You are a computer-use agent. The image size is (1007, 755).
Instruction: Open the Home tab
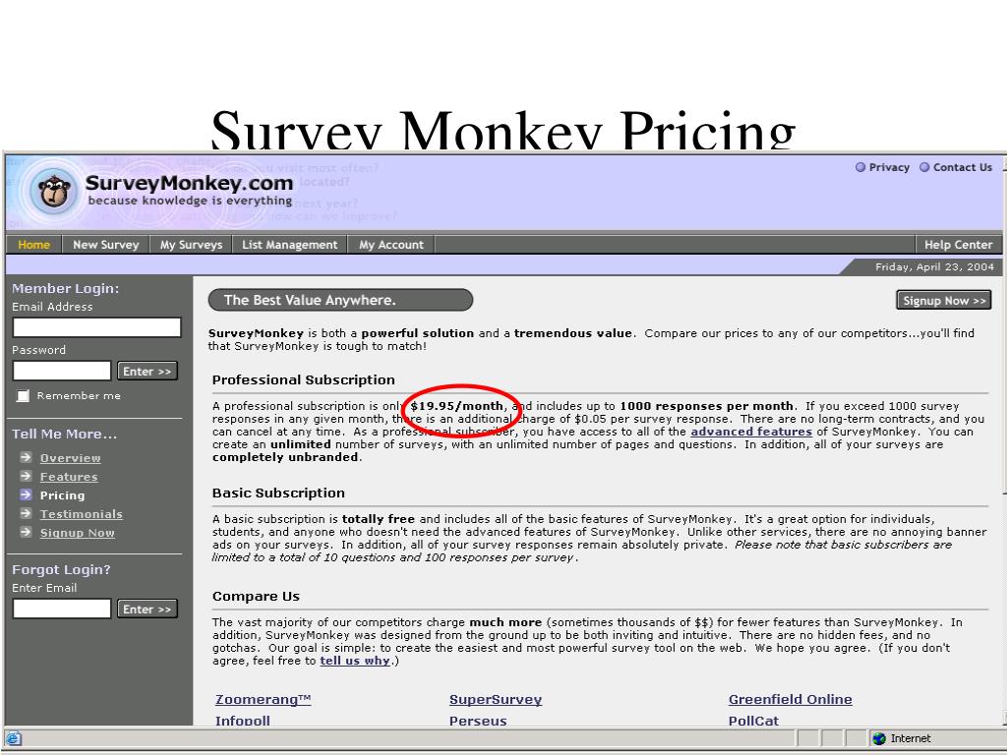click(x=34, y=245)
